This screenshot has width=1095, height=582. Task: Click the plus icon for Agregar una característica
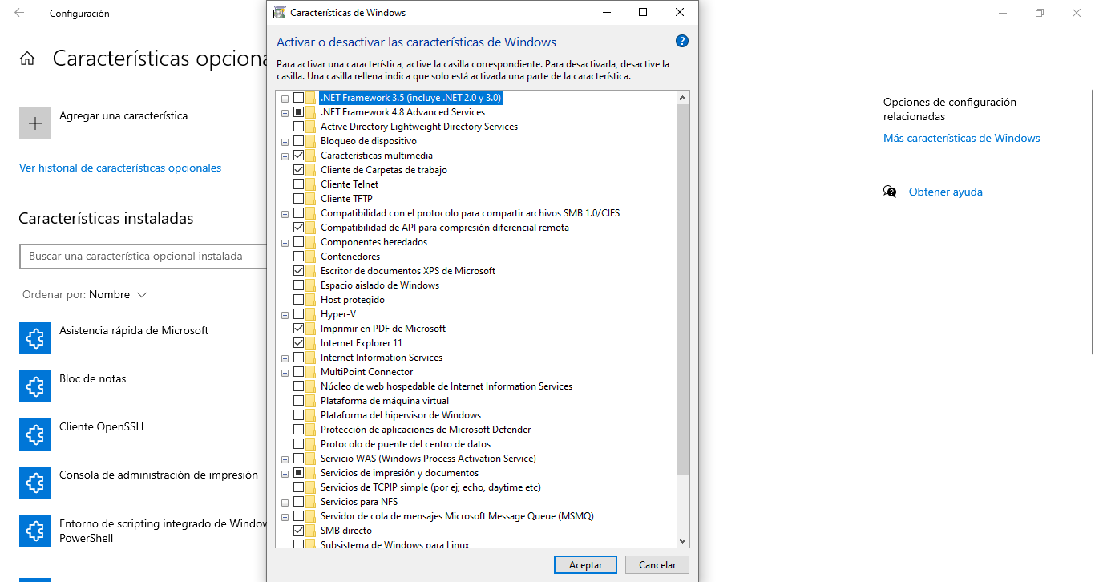coord(35,123)
